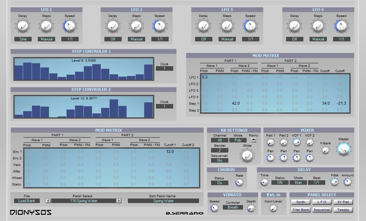Switch to the XY Pad panel
366x221 pixels.
(x=343, y=202)
